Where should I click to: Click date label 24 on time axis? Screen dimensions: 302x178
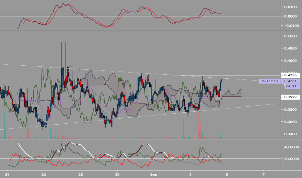click(x=7, y=174)
